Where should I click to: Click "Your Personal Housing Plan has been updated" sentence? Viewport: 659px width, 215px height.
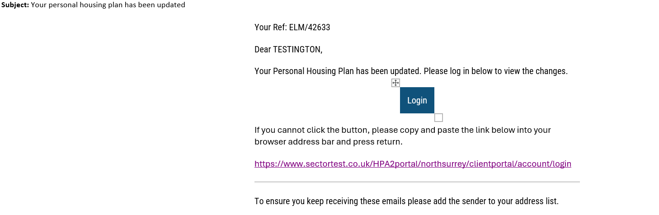(338, 71)
